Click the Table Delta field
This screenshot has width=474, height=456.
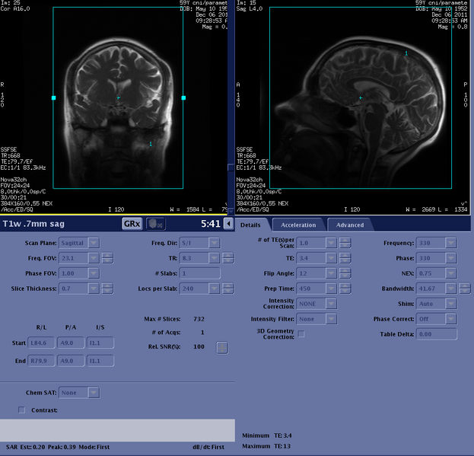pos(437,334)
